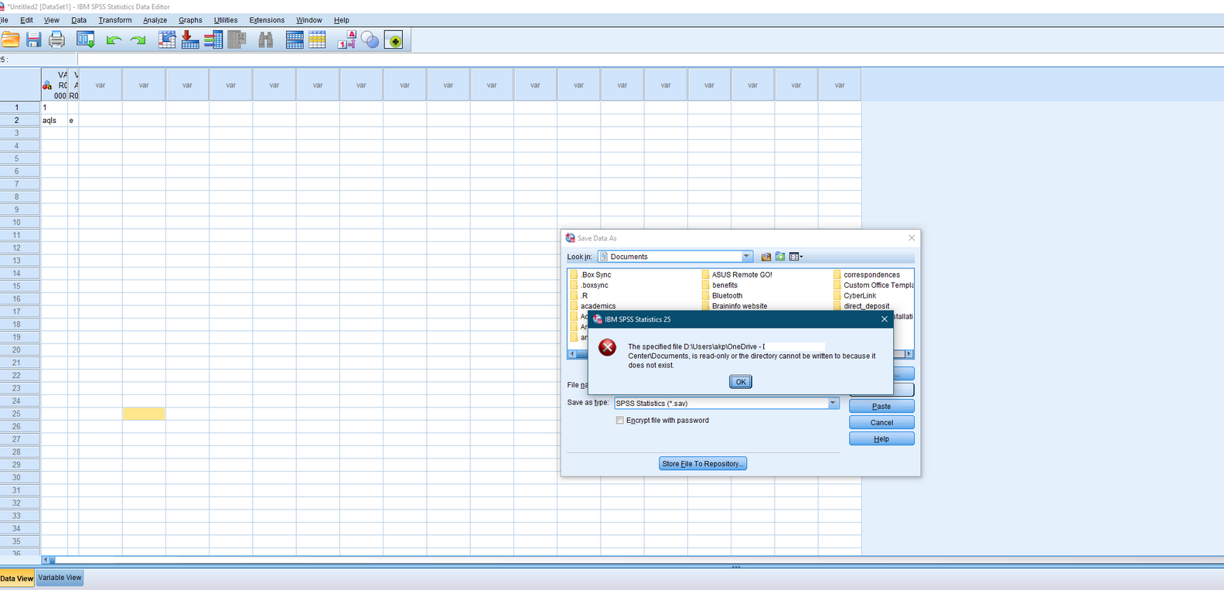Print using the printer toolbar icon
The image size is (1224, 590).
pos(57,40)
